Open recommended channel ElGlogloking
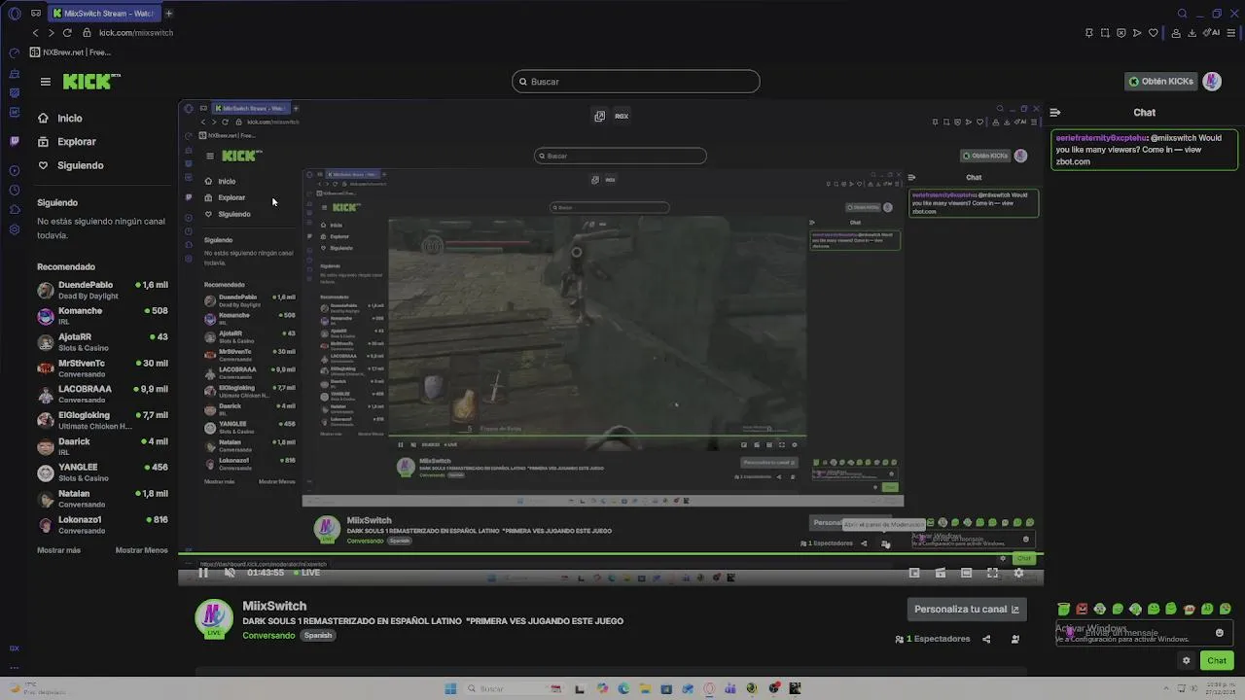 coord(102,420)
